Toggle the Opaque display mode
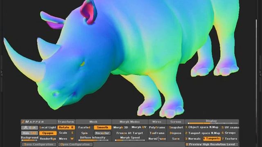262x147 pixels. click(x=48, y=133)
